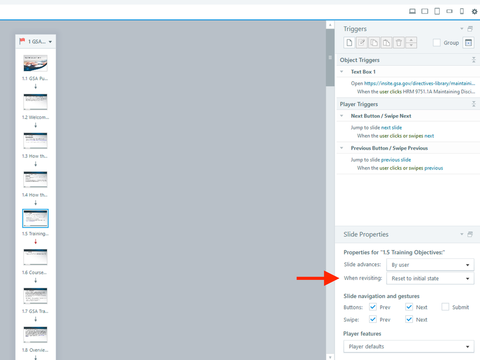Open the scene 1 GSA dropdown arrow
Screen dimensions: 480x360
(50, 42)
